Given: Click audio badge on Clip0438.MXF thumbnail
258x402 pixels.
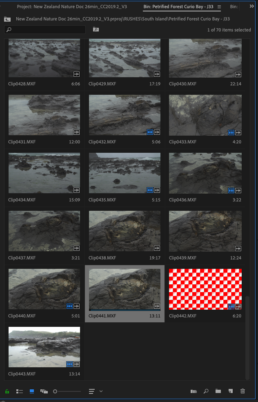Looking at the screenshot, I should tap(157, 248).
